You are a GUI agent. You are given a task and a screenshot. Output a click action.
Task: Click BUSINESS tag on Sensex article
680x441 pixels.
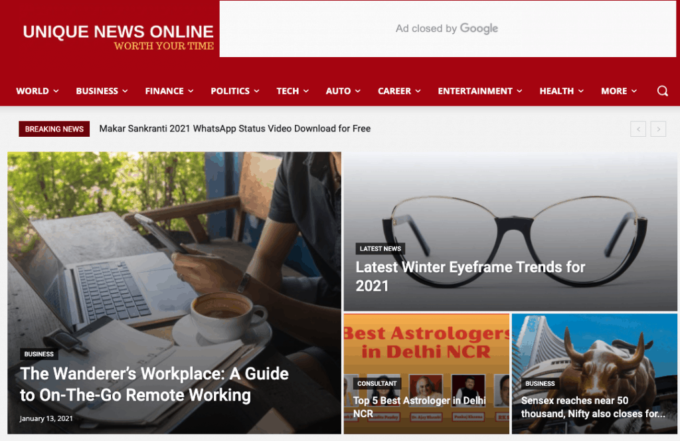click(540, 383)
